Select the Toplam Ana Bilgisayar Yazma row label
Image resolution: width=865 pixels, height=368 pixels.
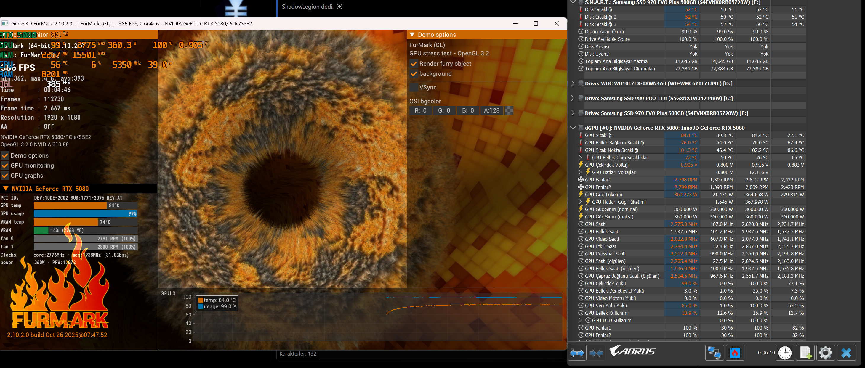[x=616, y=61]
